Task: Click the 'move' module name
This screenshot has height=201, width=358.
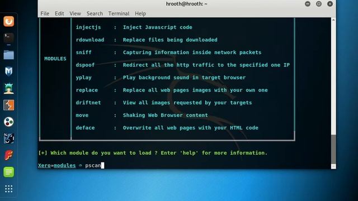Action: (x=82, y=115)
